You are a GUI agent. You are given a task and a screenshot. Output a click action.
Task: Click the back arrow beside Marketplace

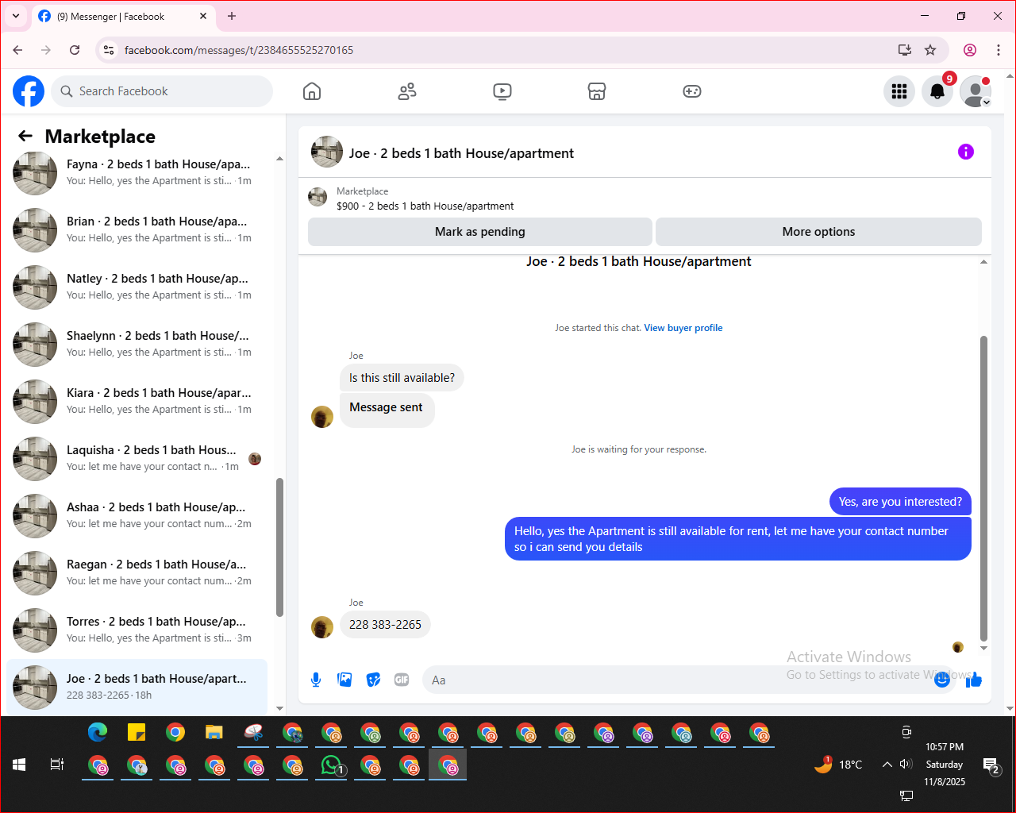25,137
